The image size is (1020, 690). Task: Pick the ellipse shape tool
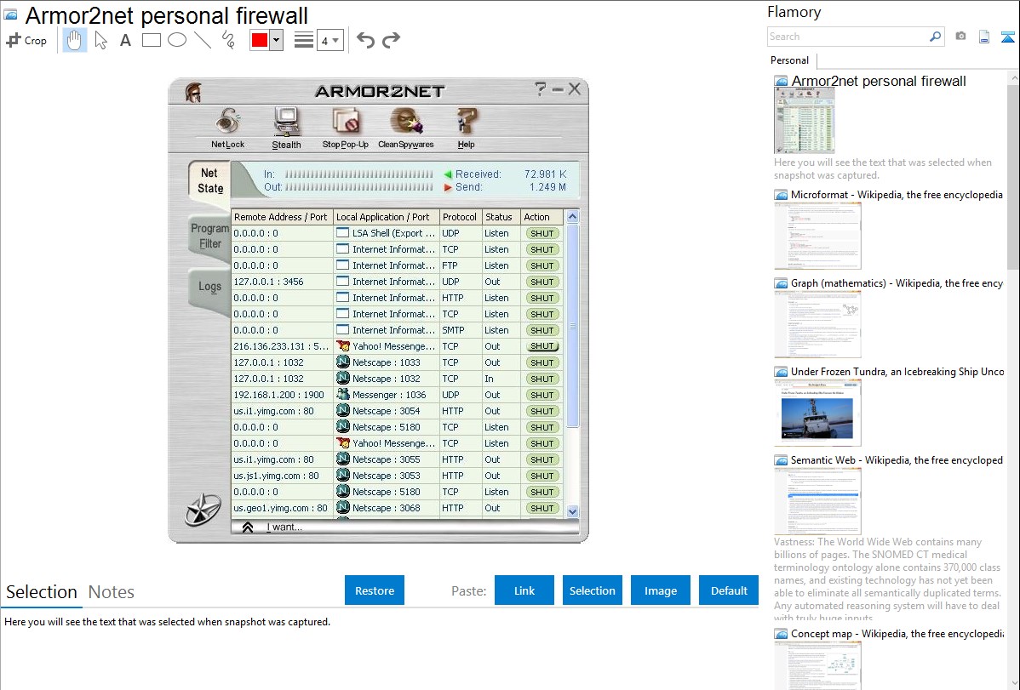pos(177,40)
